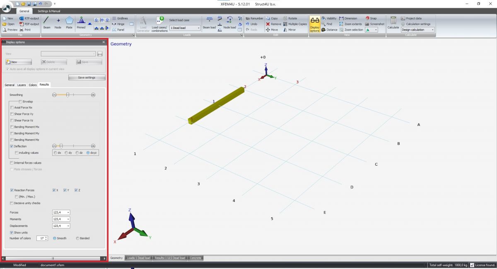Add a Pinned support
This screenshot has width=497, height=269.
(81, 22)
